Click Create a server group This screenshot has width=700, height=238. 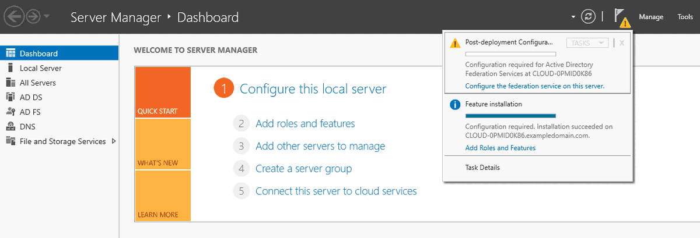[x=304, y=169]
